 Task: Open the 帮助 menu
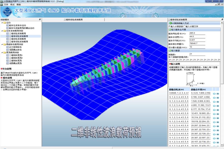tap(19, 5)
